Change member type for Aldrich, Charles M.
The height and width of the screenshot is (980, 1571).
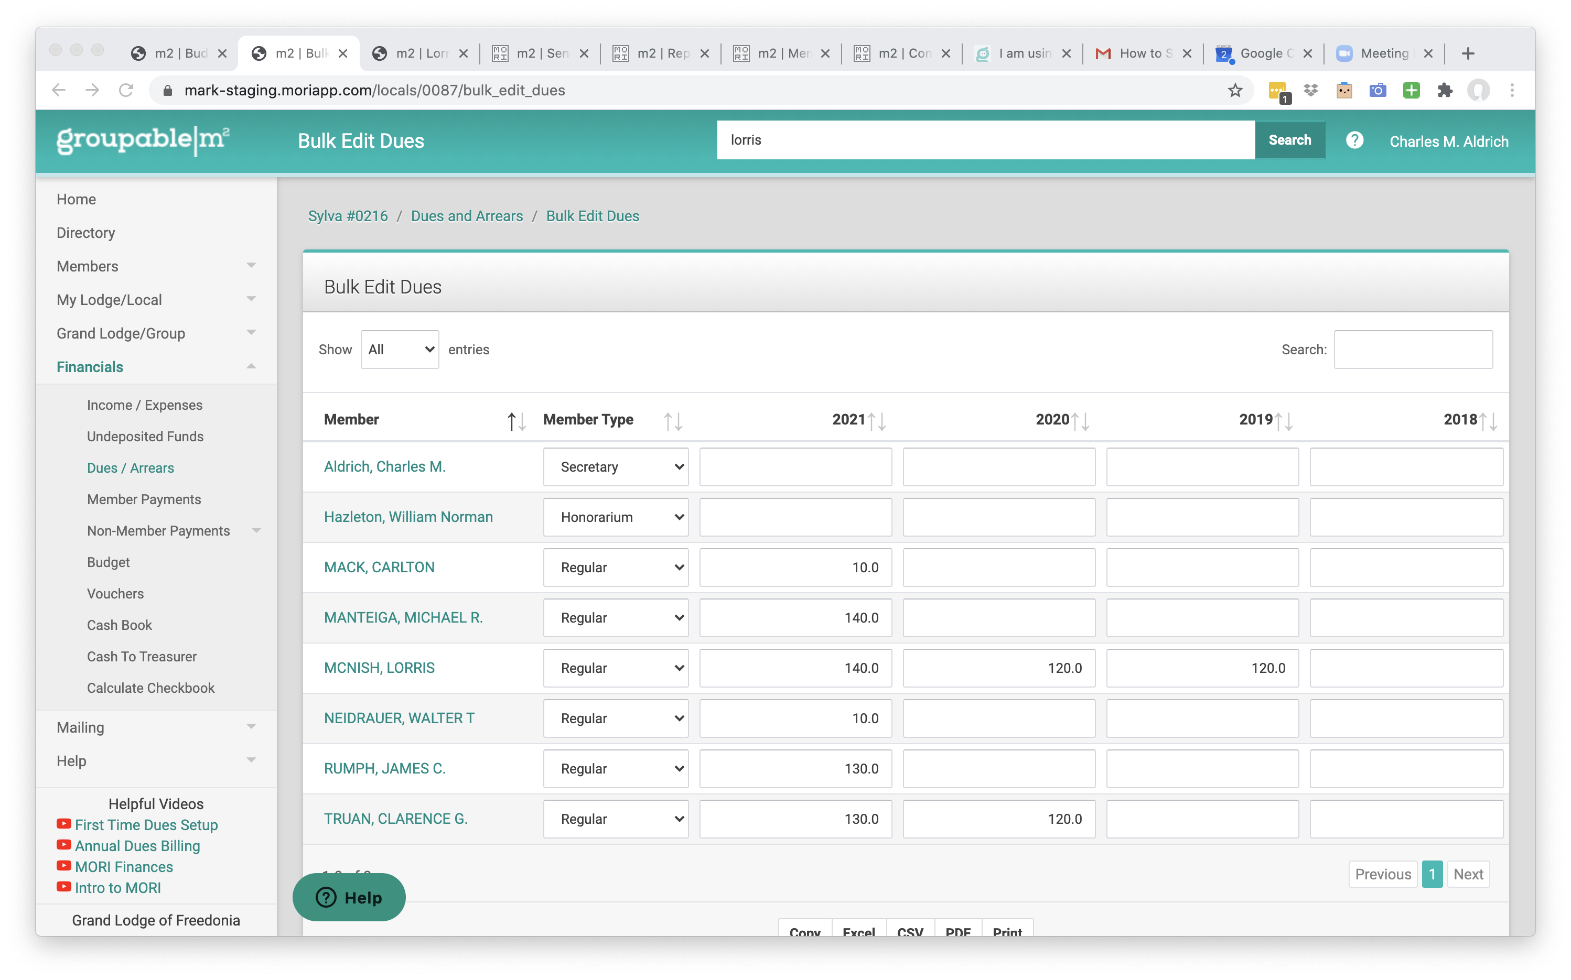615,466
